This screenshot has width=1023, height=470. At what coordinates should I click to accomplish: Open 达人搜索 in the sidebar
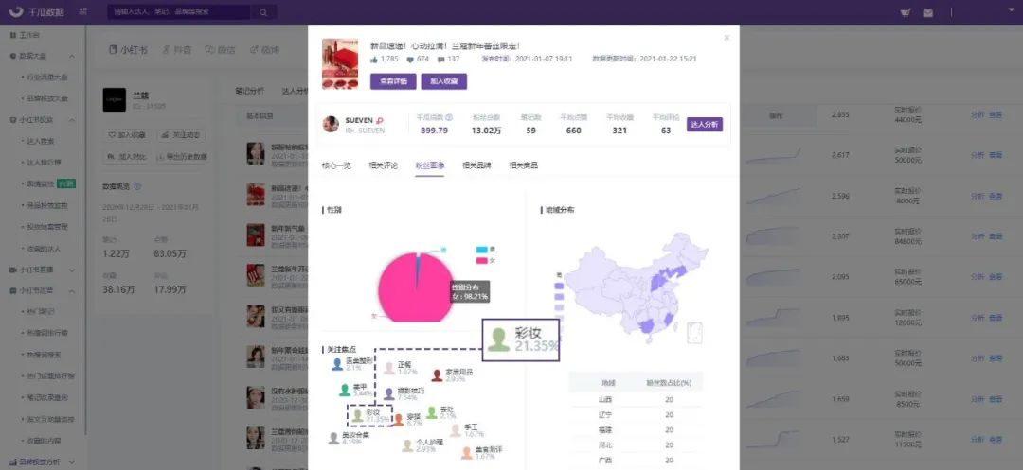[41, 141]
